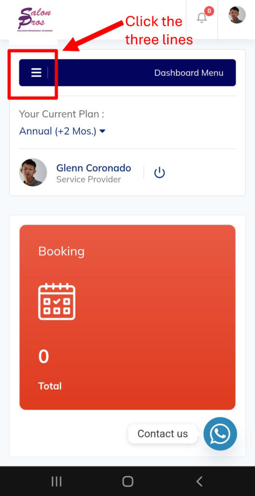This screenshot has height=496, width=255.
Task: Select the Total bookings count zero
Action: (x=43, y=357)
